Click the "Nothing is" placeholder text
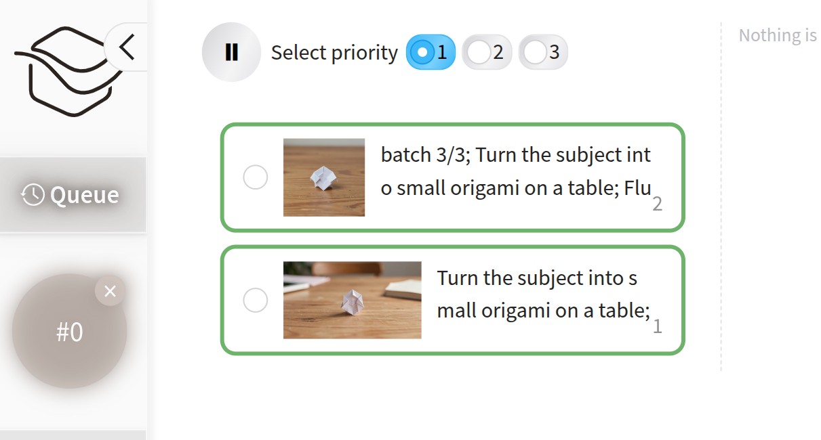The height and width of the screenshot is (440, 821). [777, 35]
